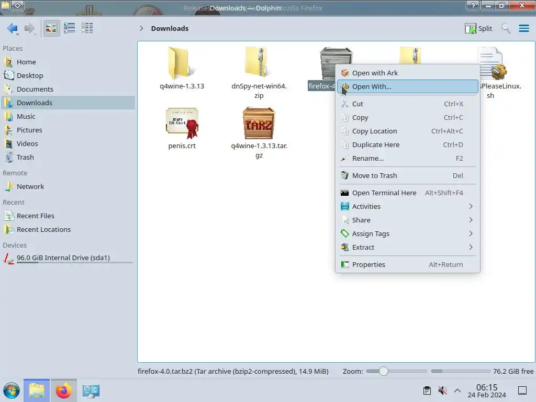Select the penis.crt certificate icon

pyautogui.click(x=182, y=124)
